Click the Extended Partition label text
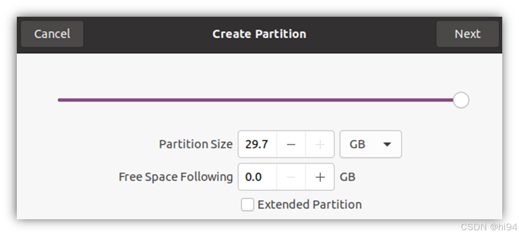This screenshot has height=236, width=519. pyautogui.click(x=309, y=205)
